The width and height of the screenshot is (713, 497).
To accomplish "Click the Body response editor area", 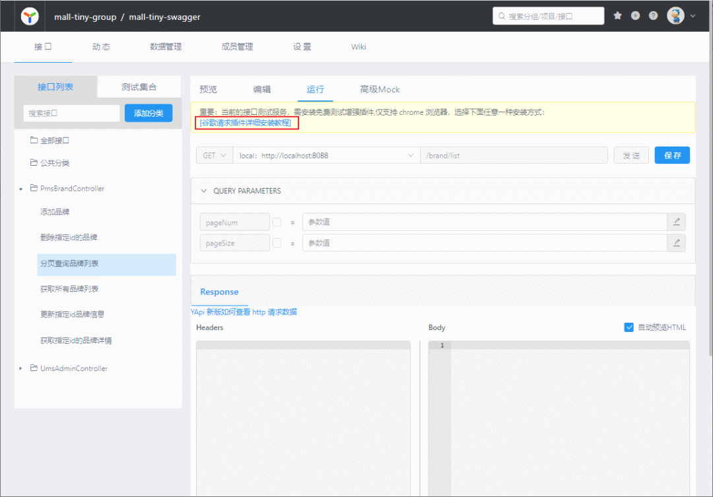I will tap(559, 418).
